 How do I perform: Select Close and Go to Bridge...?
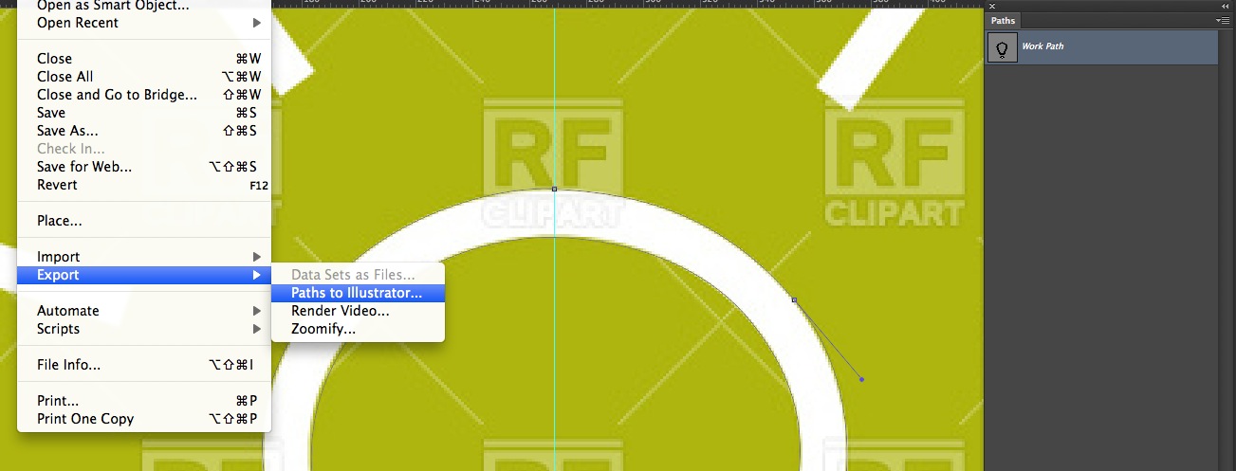(144, 95)
